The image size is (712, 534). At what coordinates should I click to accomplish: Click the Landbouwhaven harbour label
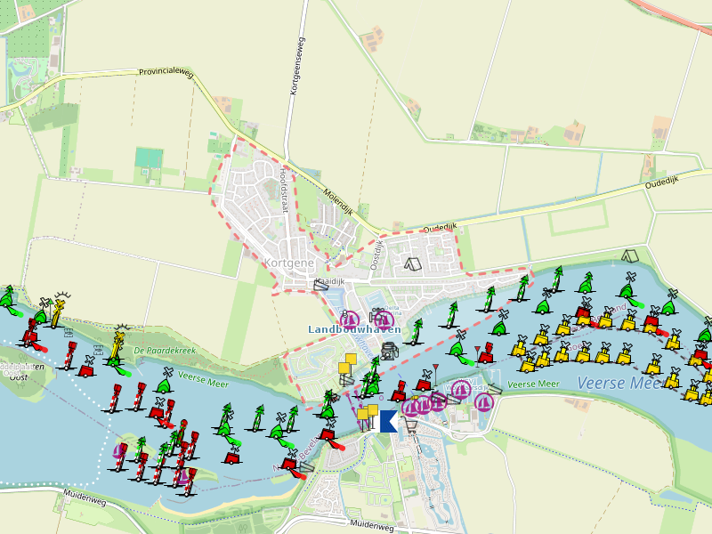click(x=354, y=329)
